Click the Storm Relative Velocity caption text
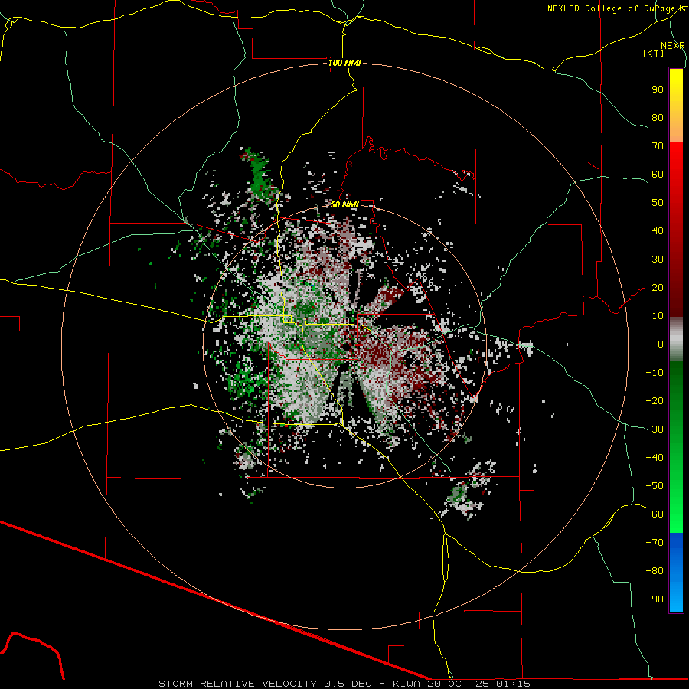The image size is (689, 689). (x=344, y=684)
